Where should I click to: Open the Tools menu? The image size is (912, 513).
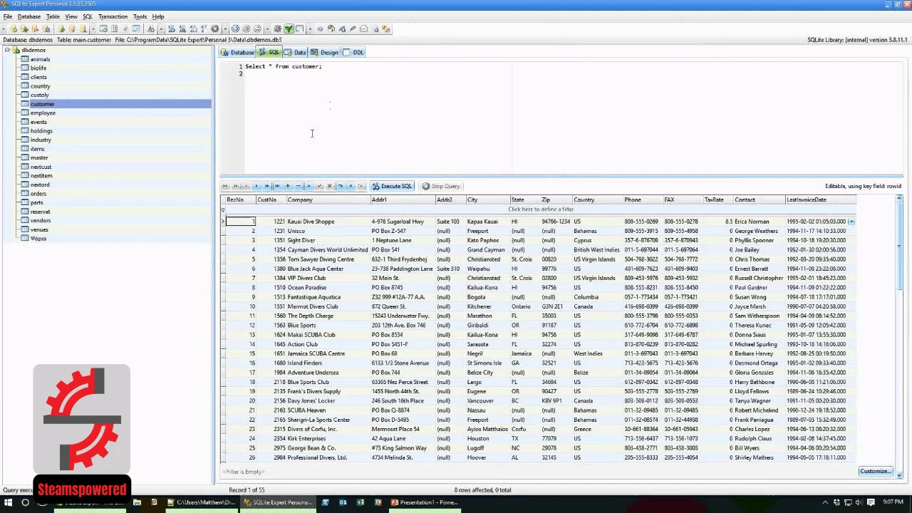point(140,16)
